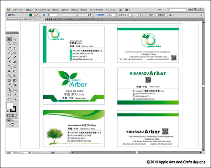The width and height of the screenshot is (211, 168).
Task: Choose the Eyedropper tool
Action: click(9, 85)
